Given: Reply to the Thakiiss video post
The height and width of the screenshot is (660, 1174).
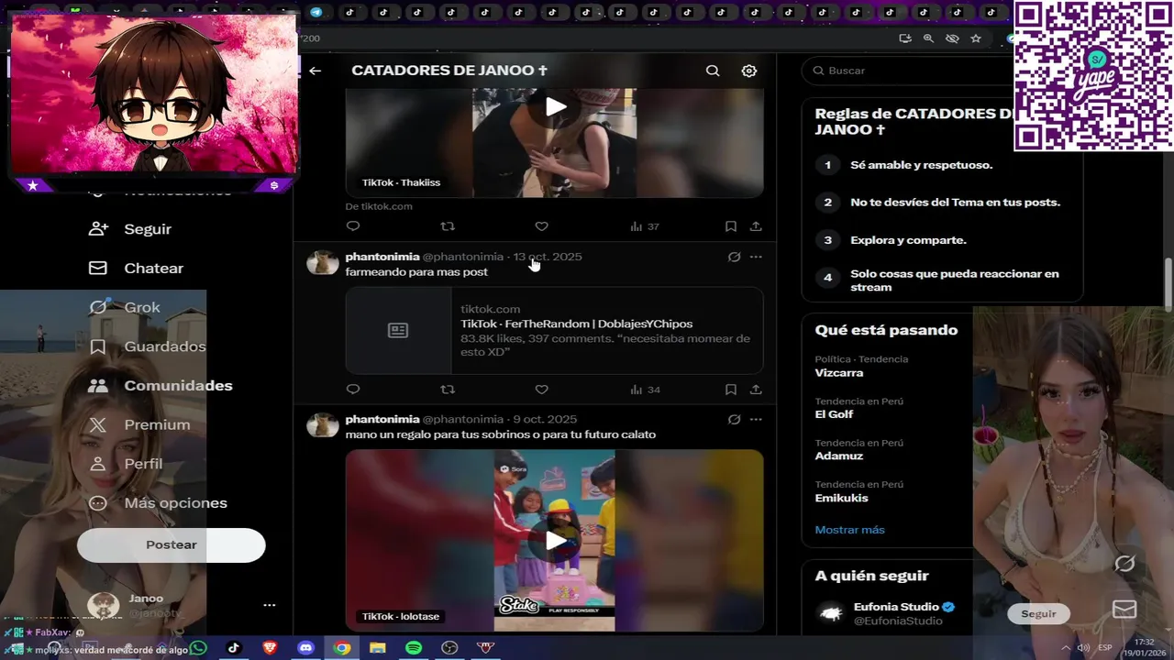Looking at the screenshot, I should (353, 226).
